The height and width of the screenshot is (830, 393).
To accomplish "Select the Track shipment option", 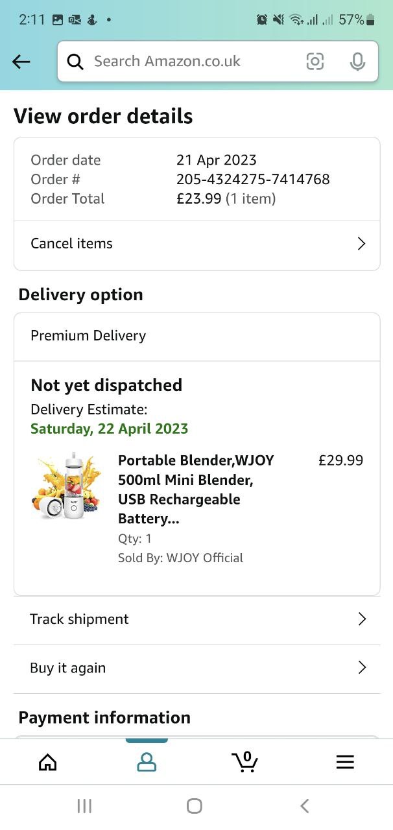I will (x=79, y=619).
